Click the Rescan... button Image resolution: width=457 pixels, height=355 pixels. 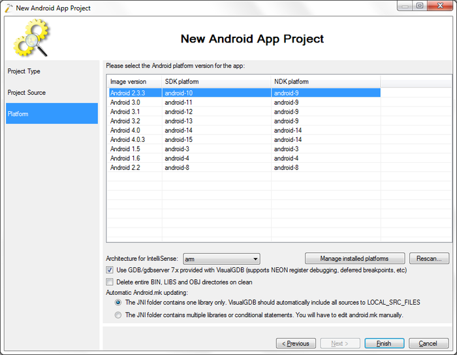429,258
